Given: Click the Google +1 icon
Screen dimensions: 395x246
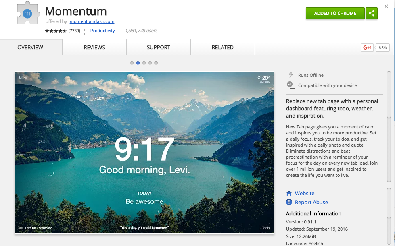Looking at the screenshot, I should 367,48.
